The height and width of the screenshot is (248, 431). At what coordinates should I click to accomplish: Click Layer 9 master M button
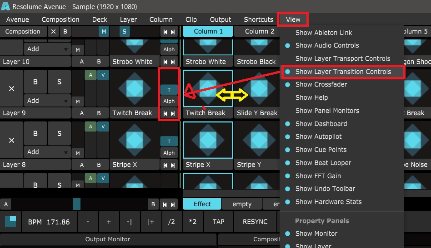pos(78,102)
